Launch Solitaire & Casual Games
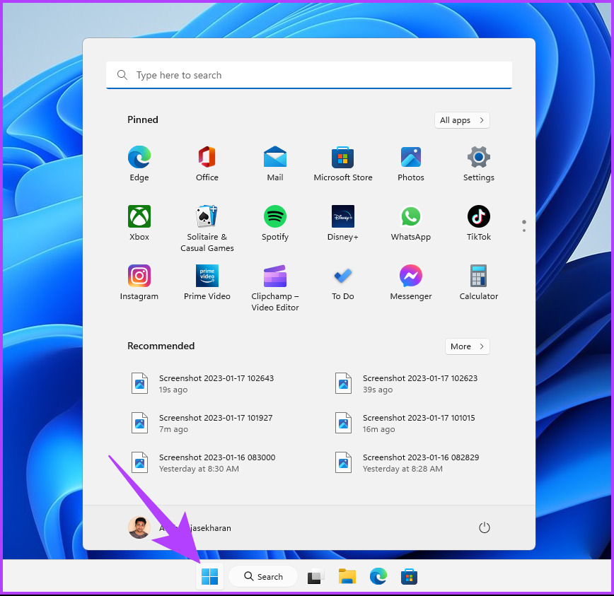614x596 pixels. pos(207,217)
